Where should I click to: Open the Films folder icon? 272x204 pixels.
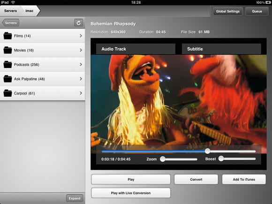point(8,36)
